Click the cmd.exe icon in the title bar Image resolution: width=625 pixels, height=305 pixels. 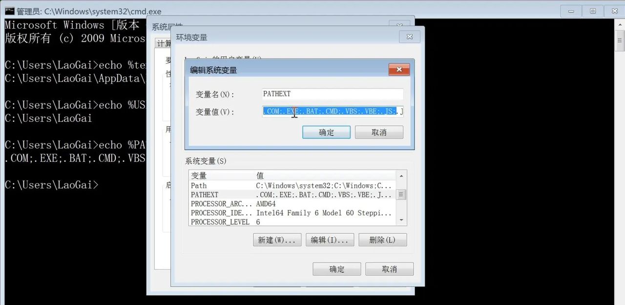pyautogui.click(x=9, y=11)
